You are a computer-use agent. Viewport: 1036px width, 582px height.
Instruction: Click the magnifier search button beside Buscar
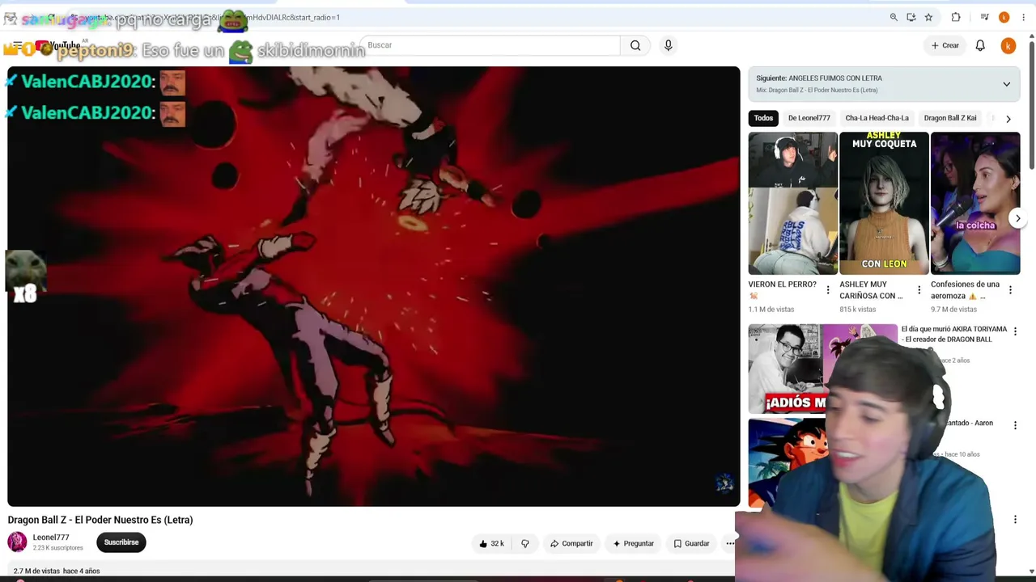pos(635,45)
